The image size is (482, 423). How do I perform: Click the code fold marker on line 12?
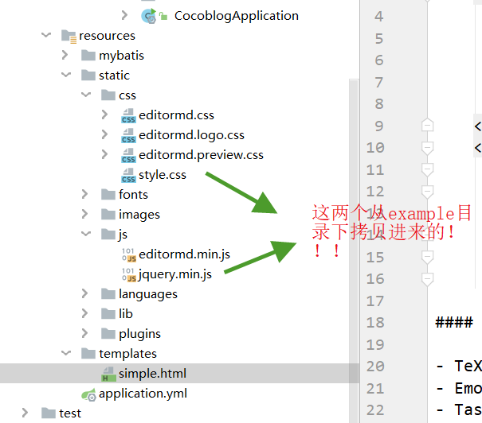tap(427, 192)
